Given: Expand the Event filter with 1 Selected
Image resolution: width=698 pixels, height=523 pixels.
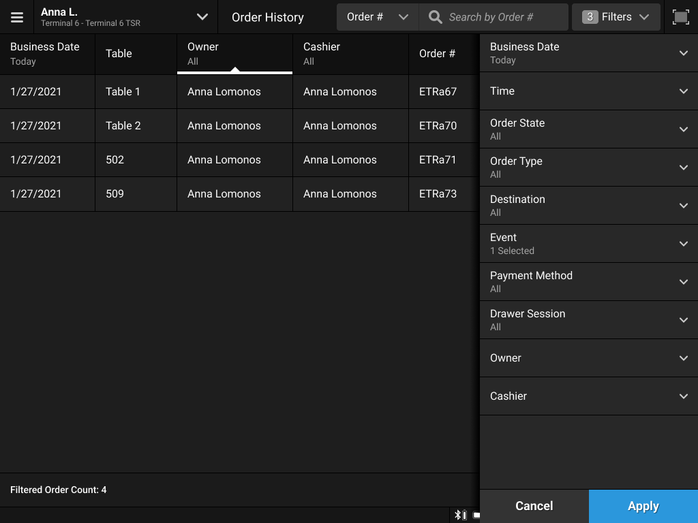Looking at the screenshot, I should 588,243.
